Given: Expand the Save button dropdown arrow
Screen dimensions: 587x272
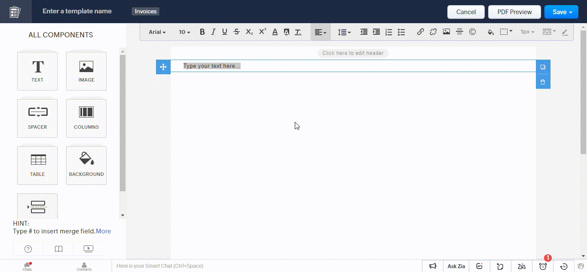Looking at the screenshot, I should click(572, 12).
